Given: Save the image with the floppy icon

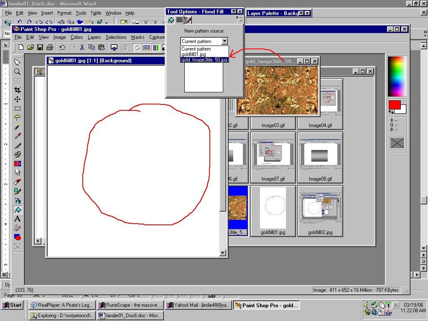Looking at the screenshot, I should click(x=40, y=48).
